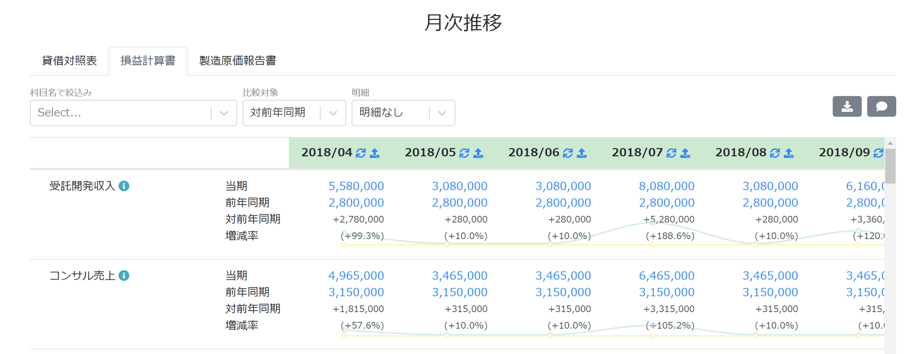Screen dimensions: 909x354
Task: Refresh the 2018/09 column
Action: tap(878, 153)
